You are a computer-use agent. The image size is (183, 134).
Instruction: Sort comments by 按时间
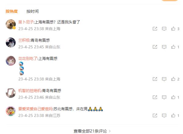coord(32,11)
